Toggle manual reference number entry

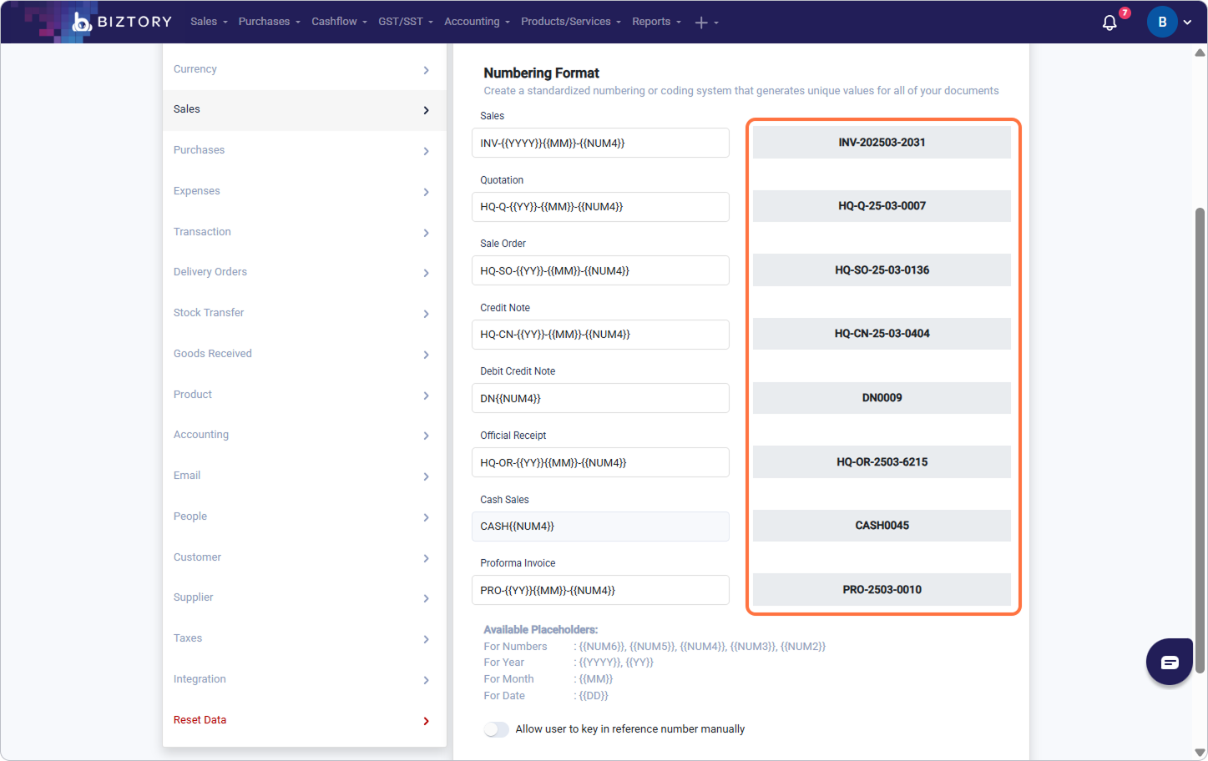coord(496,729)
